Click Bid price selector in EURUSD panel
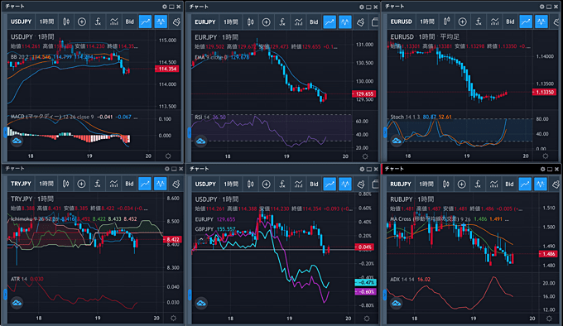563x326 pixels. tap(510, 22)
